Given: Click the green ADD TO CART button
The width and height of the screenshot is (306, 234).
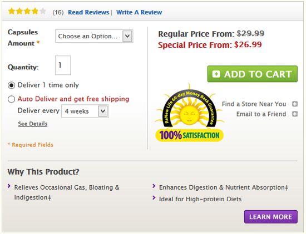Looking at the screenshot, I should [253, 74].
